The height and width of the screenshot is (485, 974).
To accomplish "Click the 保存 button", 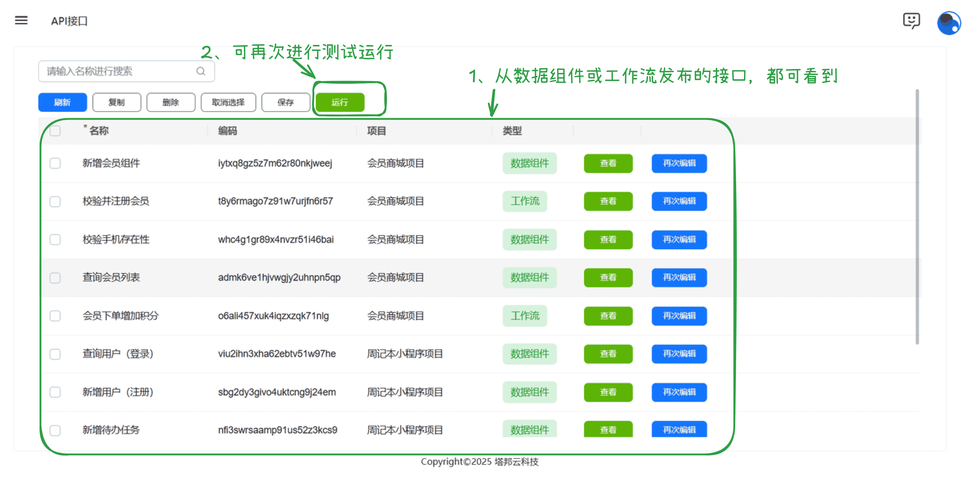I will point(285,102).
